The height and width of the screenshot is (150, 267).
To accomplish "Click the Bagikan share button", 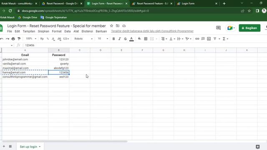I will point(249,28).
